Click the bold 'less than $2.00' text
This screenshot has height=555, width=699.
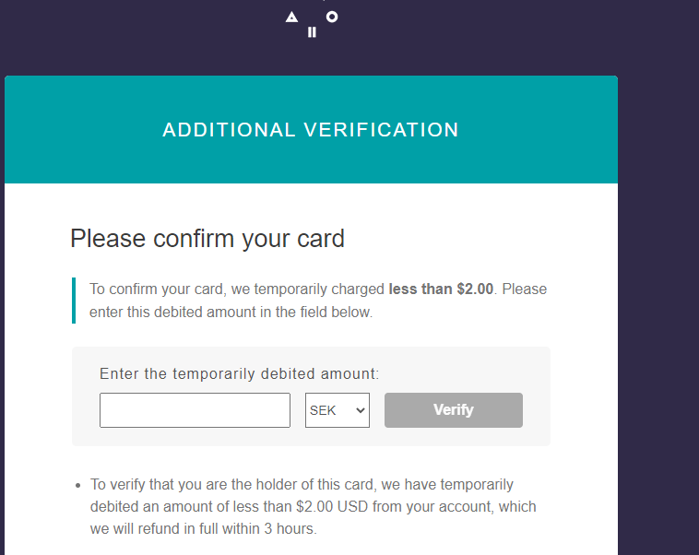[x=441, y=289]
